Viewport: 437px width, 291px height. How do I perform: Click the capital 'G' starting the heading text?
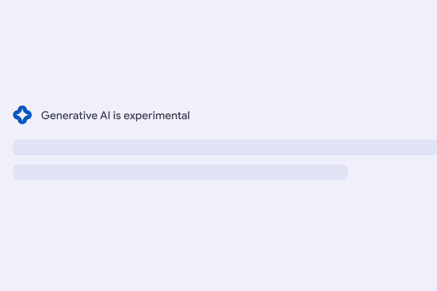coord(45,115)
